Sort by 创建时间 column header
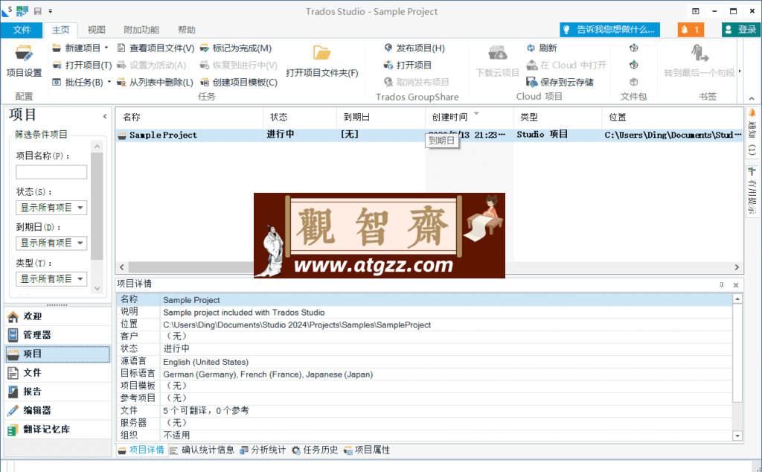Image resolution: width=762 pixels, height=472 pixels. click(470, 117)
